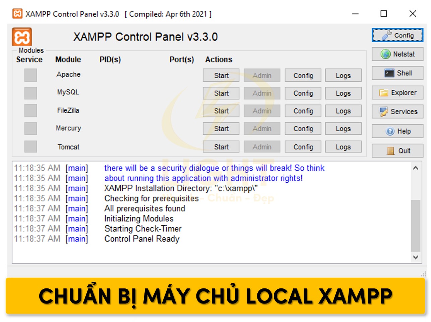Quit XAMPP with the door icon button
The width and height of the screenshot is (431, 322).
pos(397,151)
